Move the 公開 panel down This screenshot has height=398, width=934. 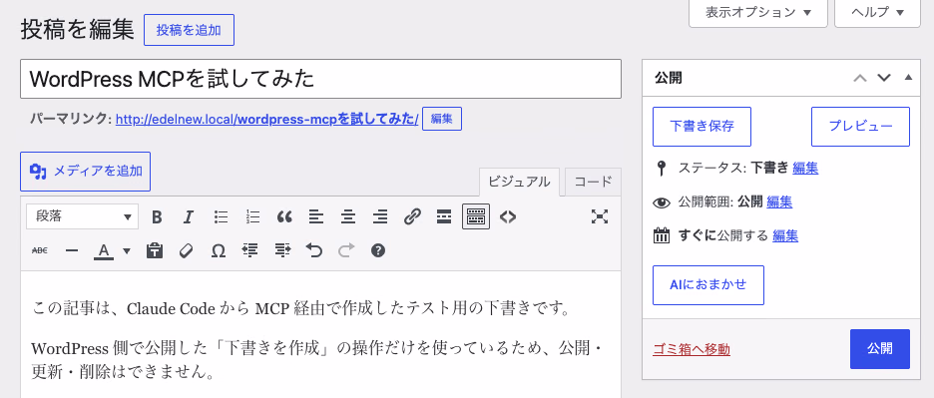click(x=884, y=78)
